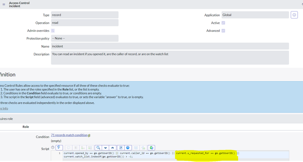Click the replace all icon in script toolbar

click(90, 148)
